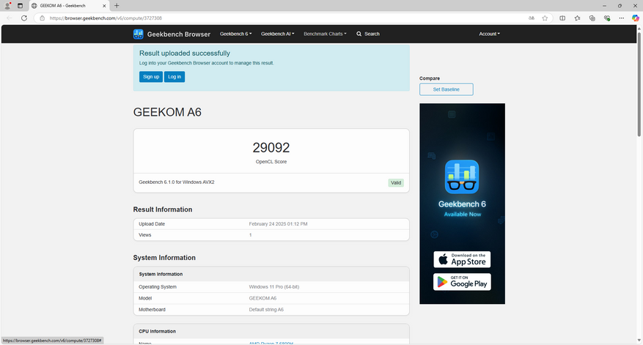Click the browser back arrow
The width and height of the screenshot is (643, 345).
(10, 18)
